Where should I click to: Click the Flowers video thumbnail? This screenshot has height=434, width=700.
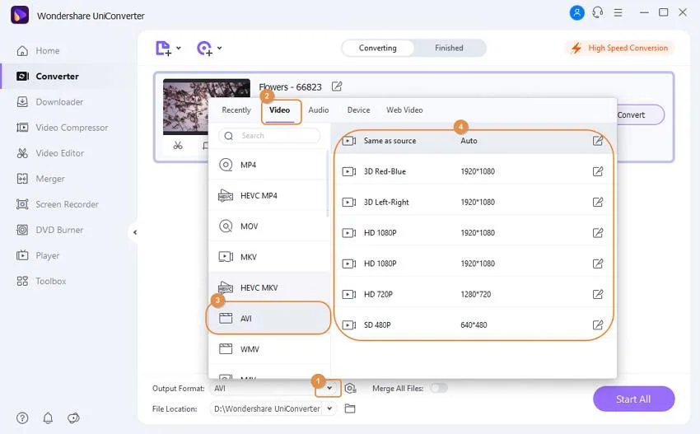click(185, 107)
